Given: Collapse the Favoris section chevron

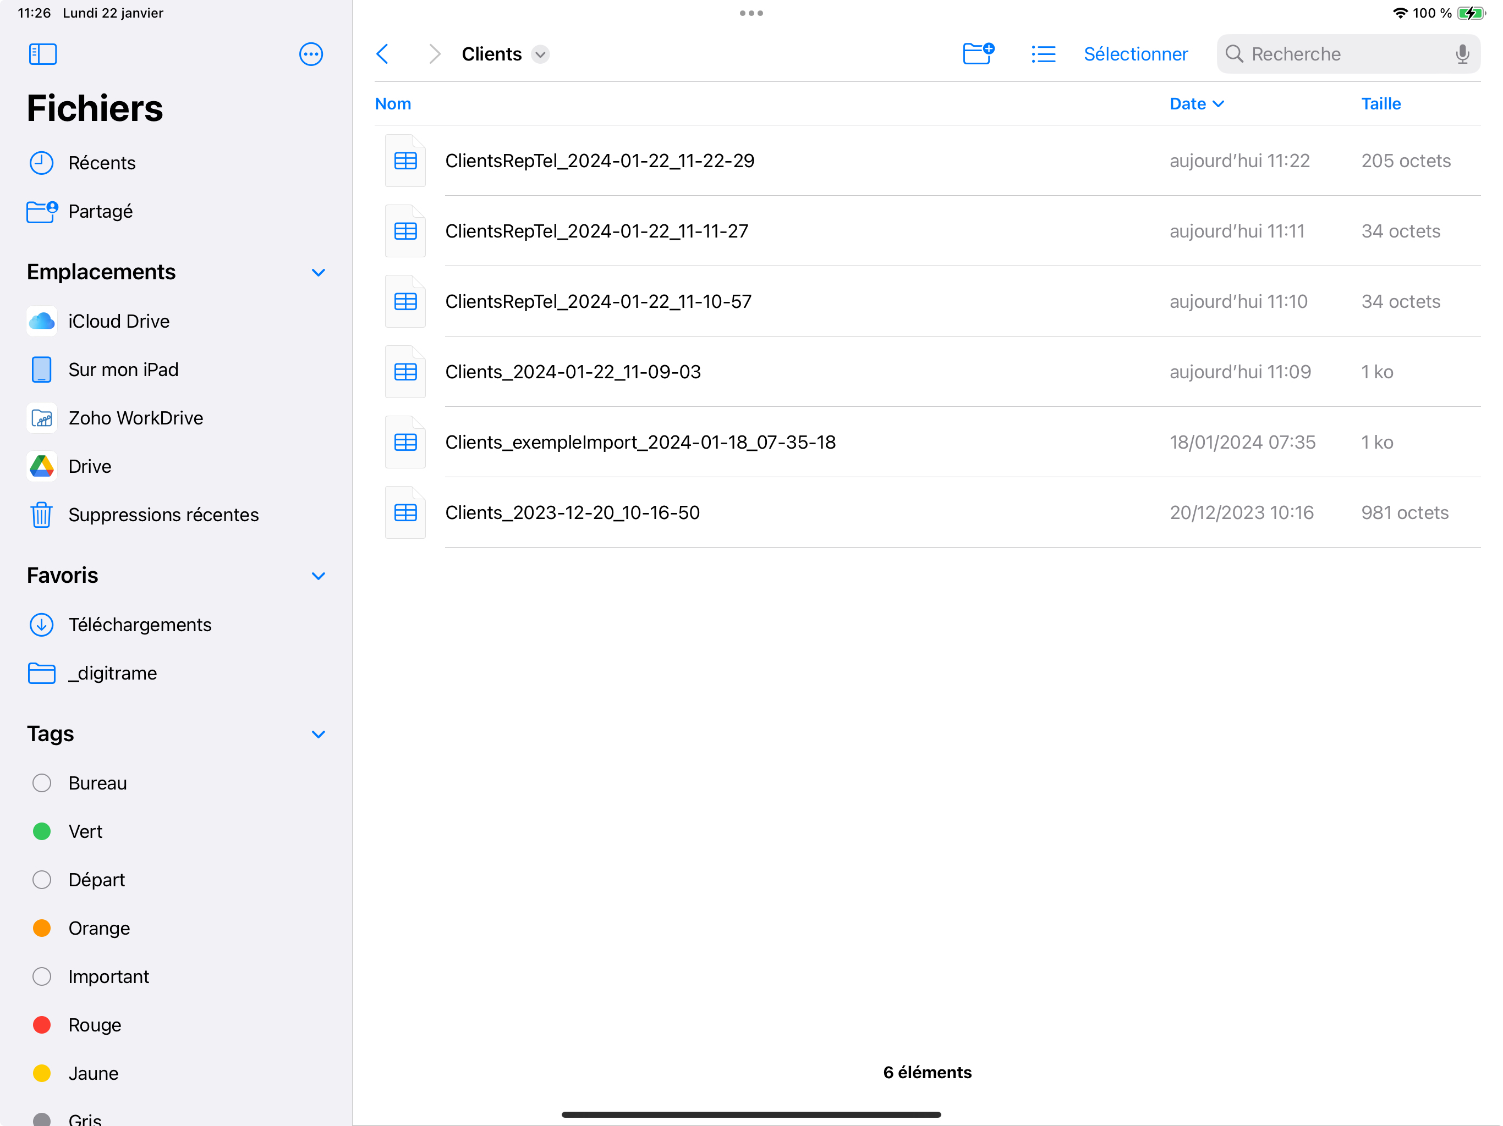Looking at the screenshot, I should click(x=318, y=576).
